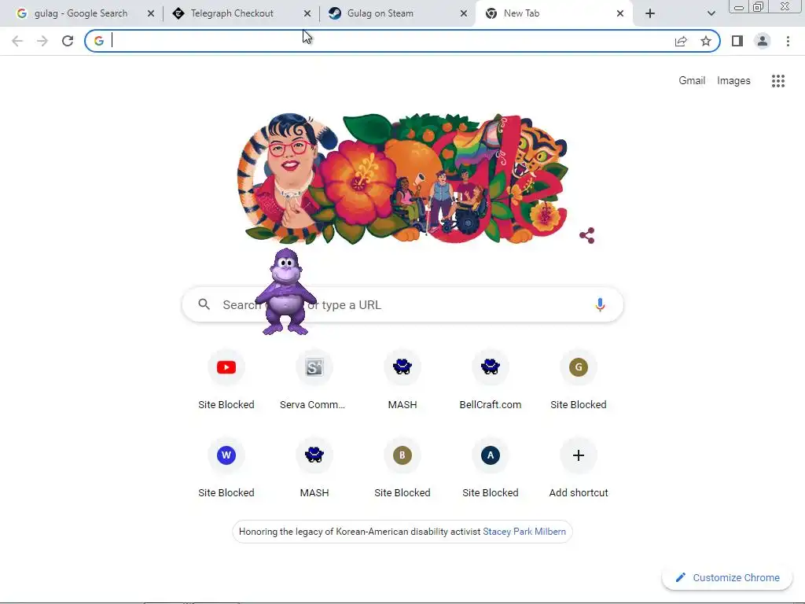
Task: Open Chrome three-dot menu
Action: point(788,41)
